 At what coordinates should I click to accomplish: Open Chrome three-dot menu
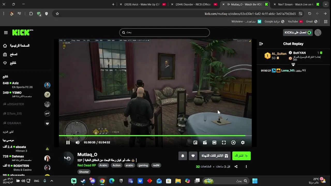tap(4, 14)
